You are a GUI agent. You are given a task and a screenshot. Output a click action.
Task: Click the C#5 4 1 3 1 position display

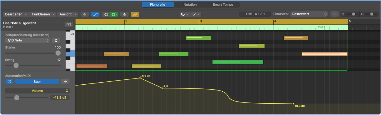(x=254, y=14)
